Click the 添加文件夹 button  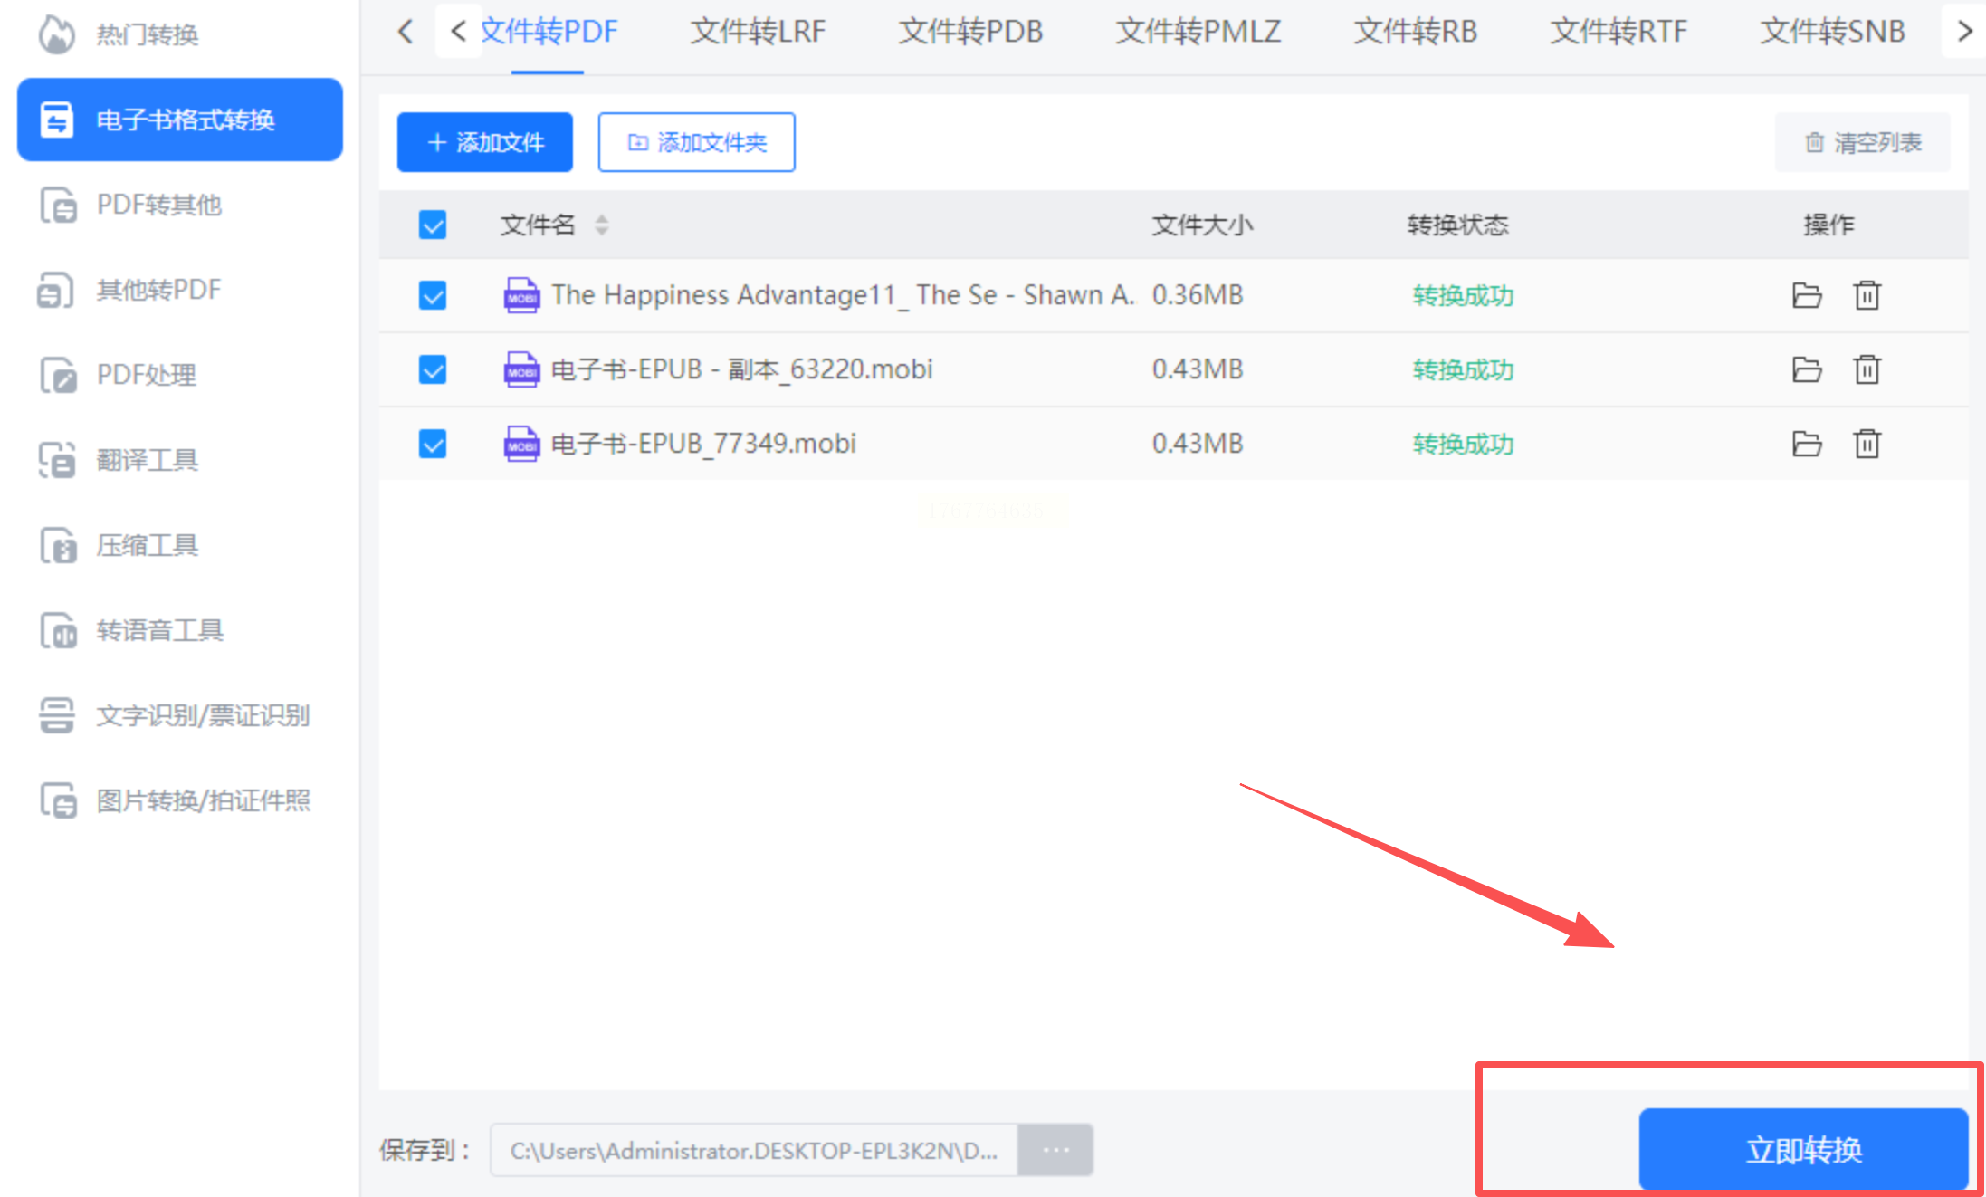pyautogui.click(x=696, y=142)
